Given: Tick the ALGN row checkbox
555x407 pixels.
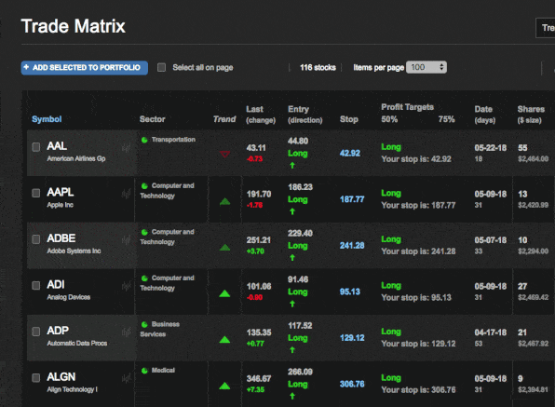Looking at the screenshot, I should 35,377.
